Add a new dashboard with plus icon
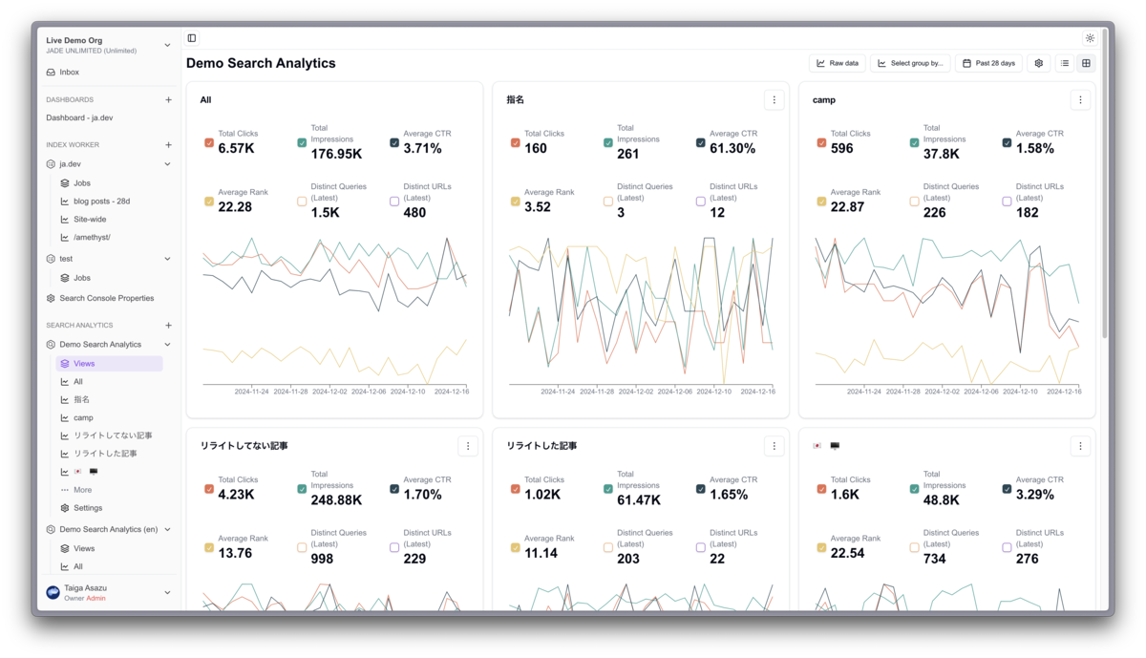This screenshot has width=1146, height=658. click(x=169, y=99)
